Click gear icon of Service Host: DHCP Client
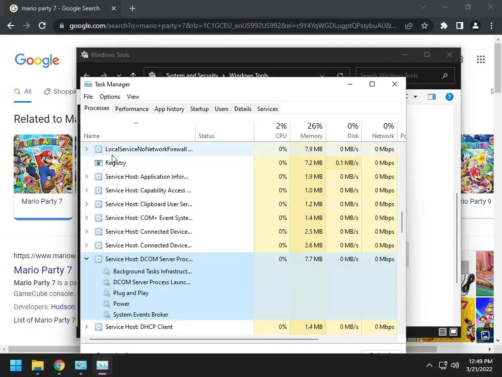Viewport: 502px width, 377px height. pos(98,327)
